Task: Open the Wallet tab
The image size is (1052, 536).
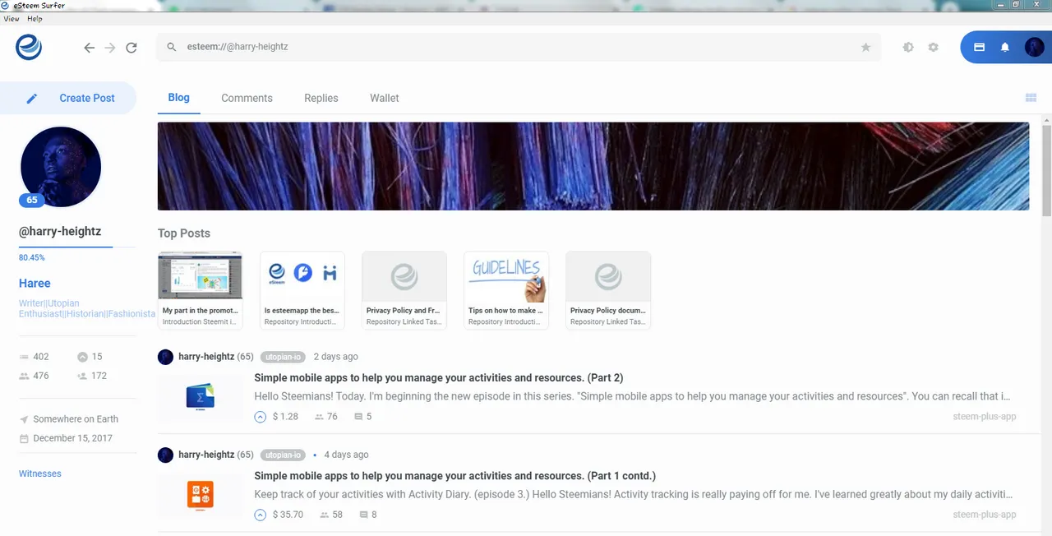Action: [385, 98]
